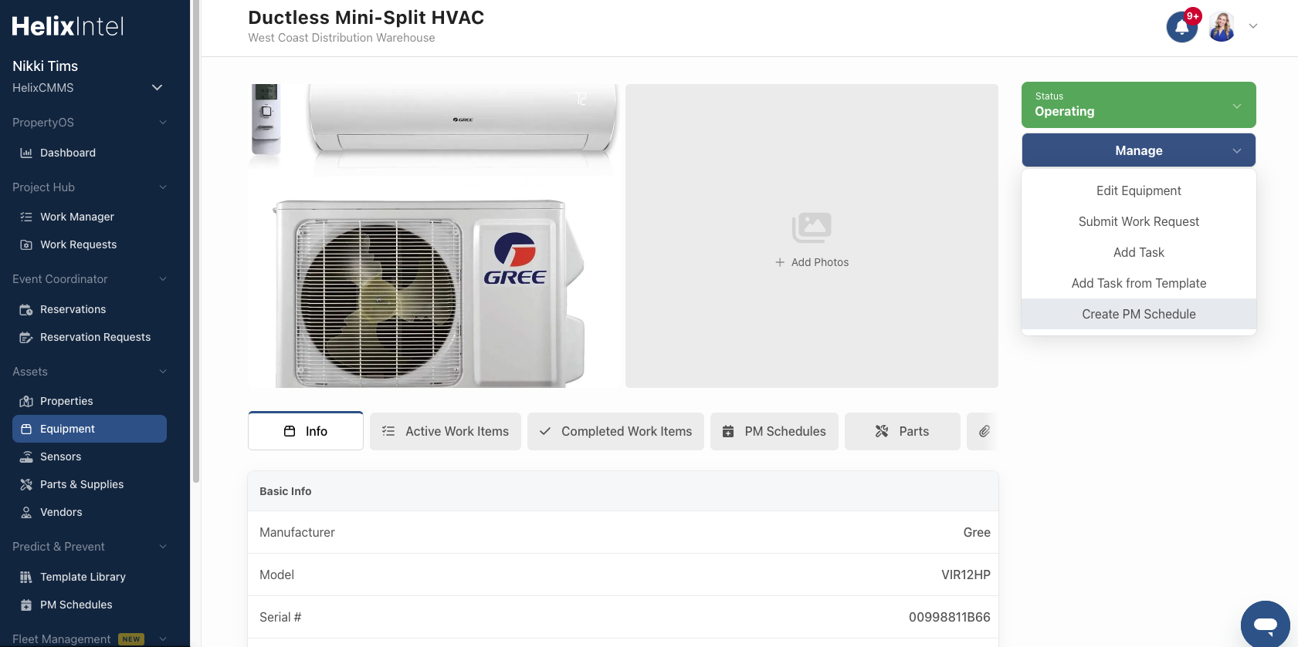Click the Dashboard chart icon
The width and height of the screenshot is (1298, 647).
(26, 153)
